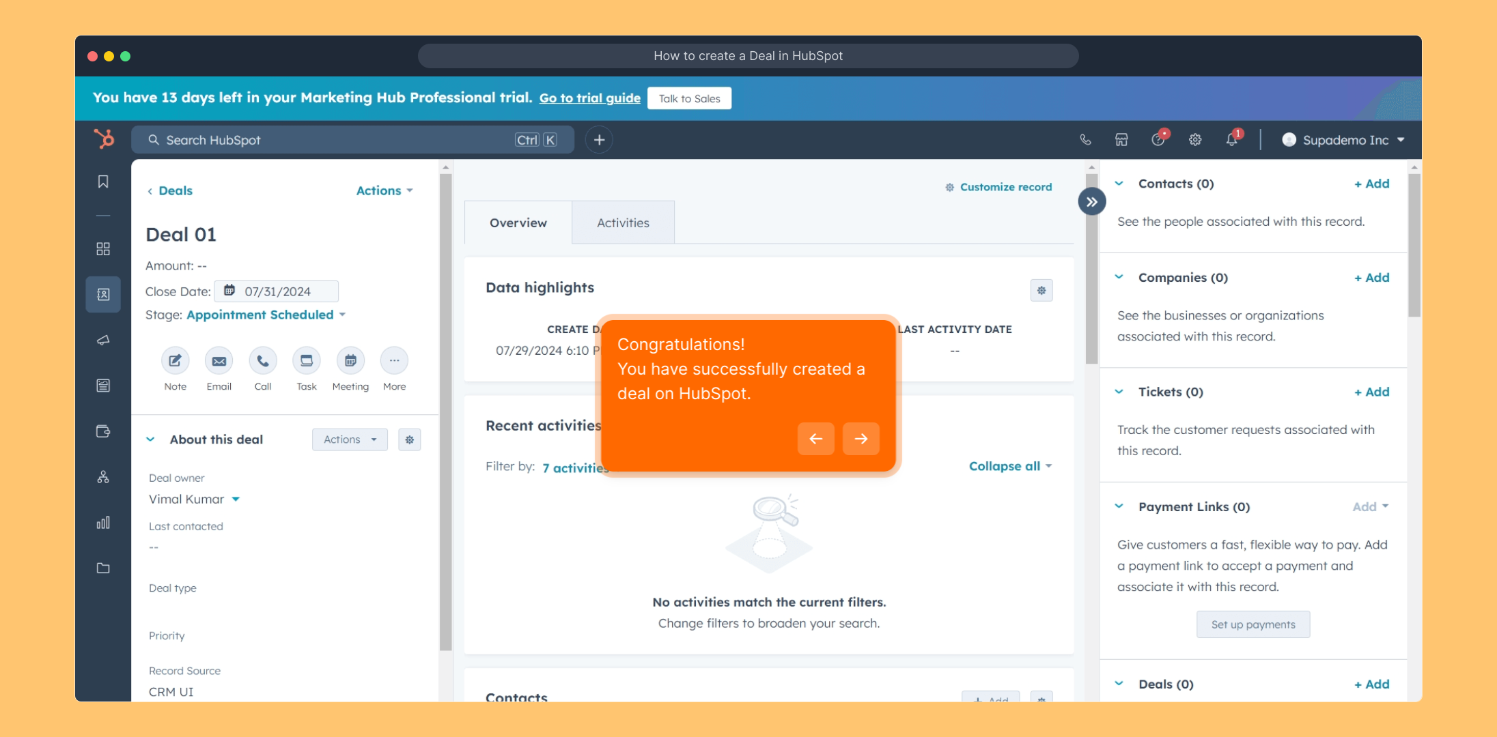Click the Email activity icon

pos(219,360)
